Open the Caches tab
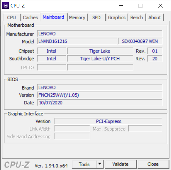This screenshot has width=171, height=170. (30, 18)
